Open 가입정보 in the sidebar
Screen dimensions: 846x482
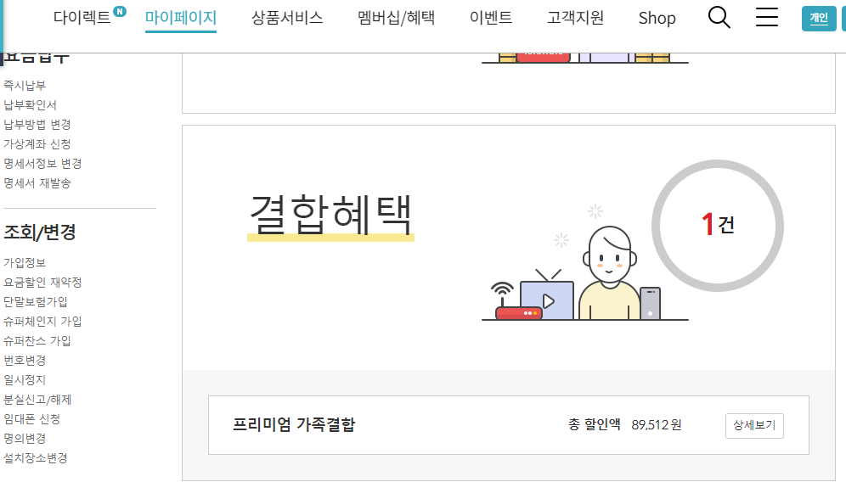[x=25, y=262]
